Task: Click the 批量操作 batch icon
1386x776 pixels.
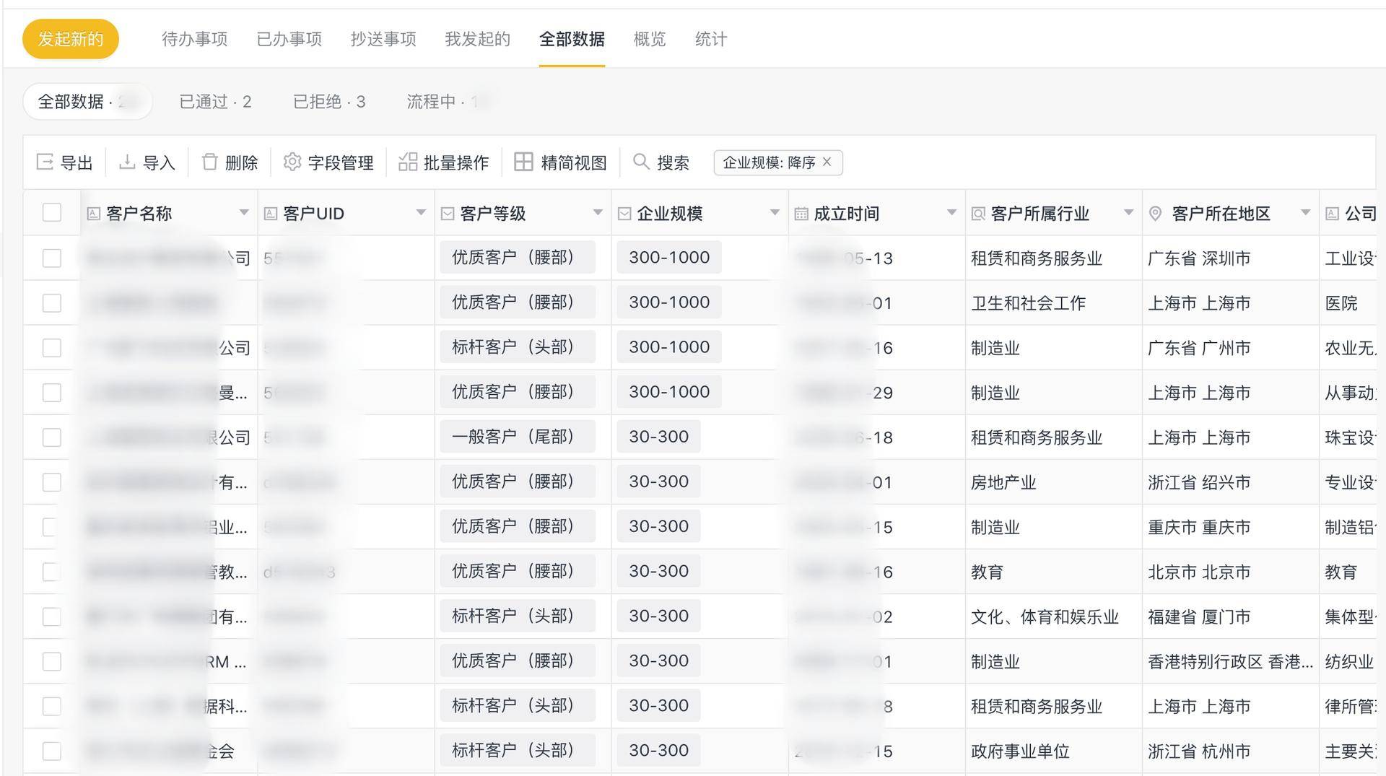Action: pyautogui.click(x=408, y=162)
